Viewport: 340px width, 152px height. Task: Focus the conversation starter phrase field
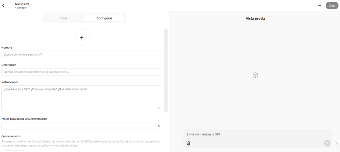coord(78,126)
